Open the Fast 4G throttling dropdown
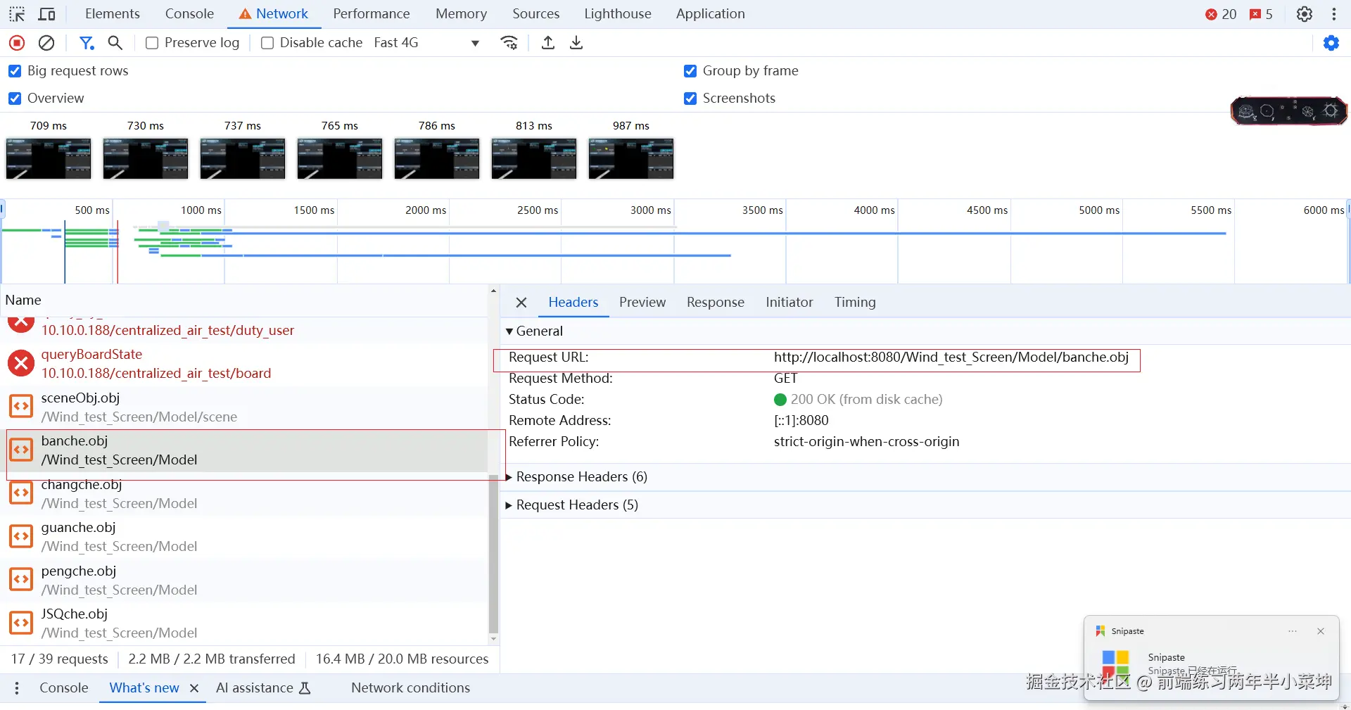Viewport: 1351px width, 710px height. [x=426, y=43]
